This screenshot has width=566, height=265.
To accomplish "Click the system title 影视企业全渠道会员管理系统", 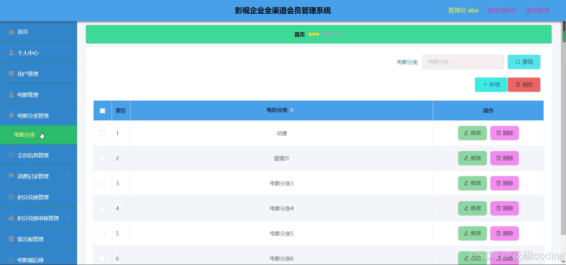I will coord(283,11).
